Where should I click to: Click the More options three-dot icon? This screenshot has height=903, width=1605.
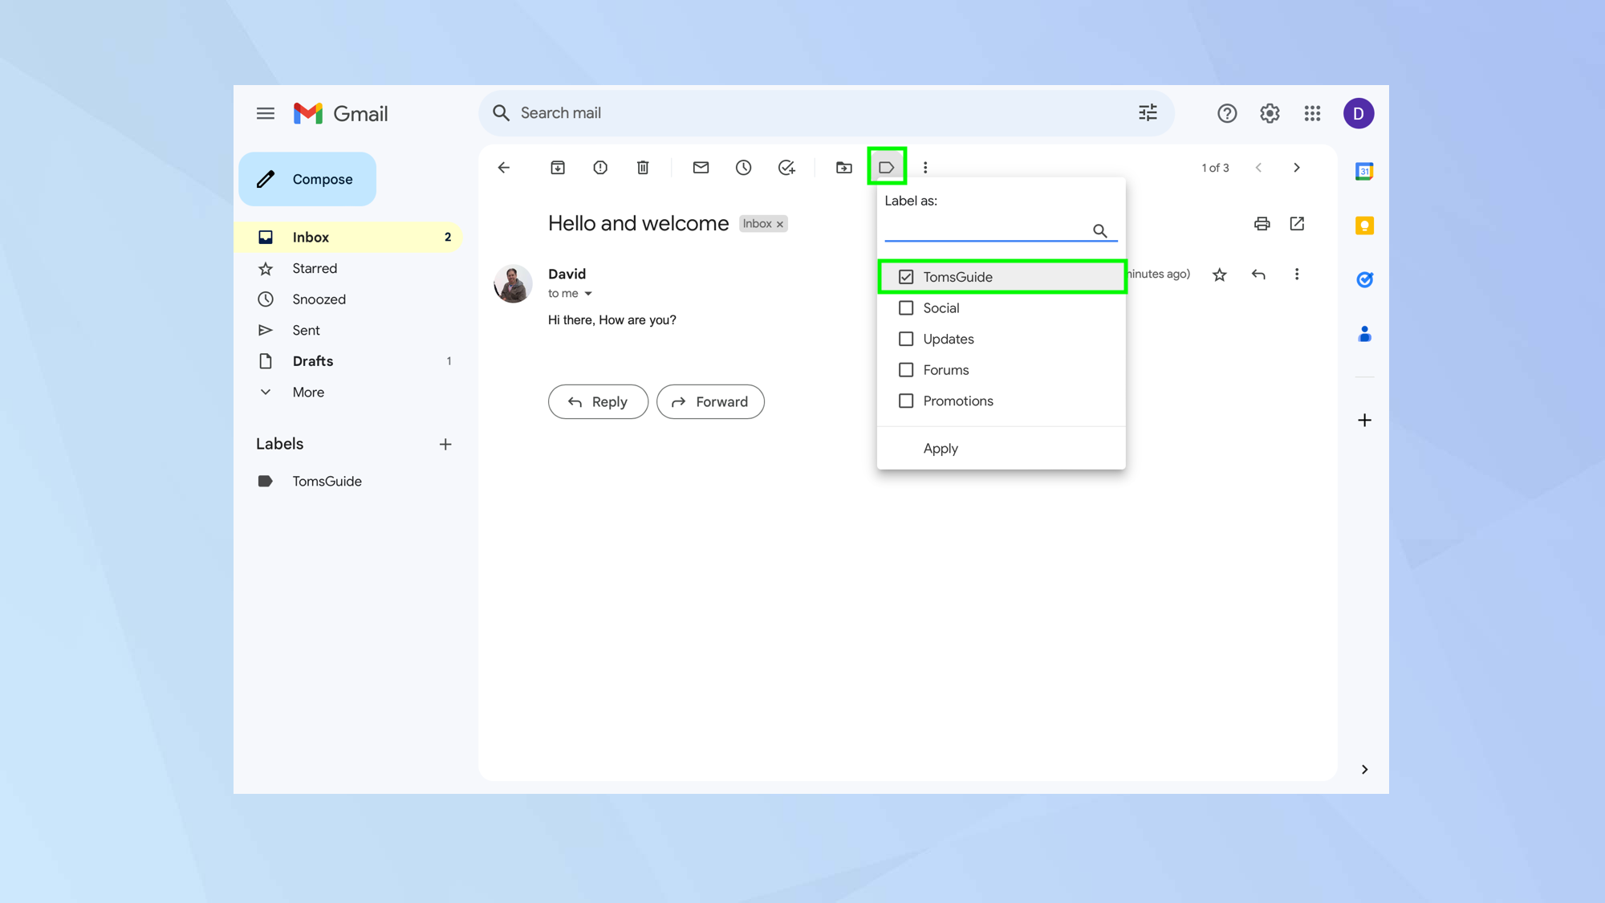coord(926,166)
